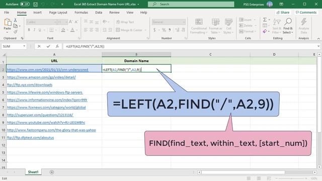Open Conditional Formatting menu
This screenshot has height=181, width=322.
point(199,26)
